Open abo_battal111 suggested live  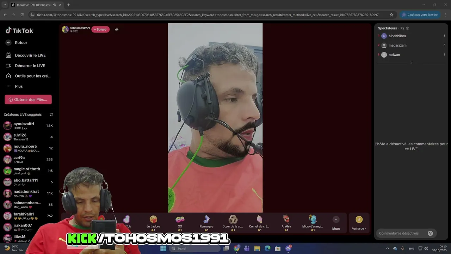coord(28,182)
